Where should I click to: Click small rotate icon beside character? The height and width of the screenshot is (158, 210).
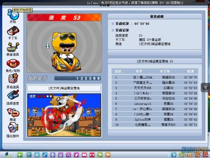click(x=48, y=46)
